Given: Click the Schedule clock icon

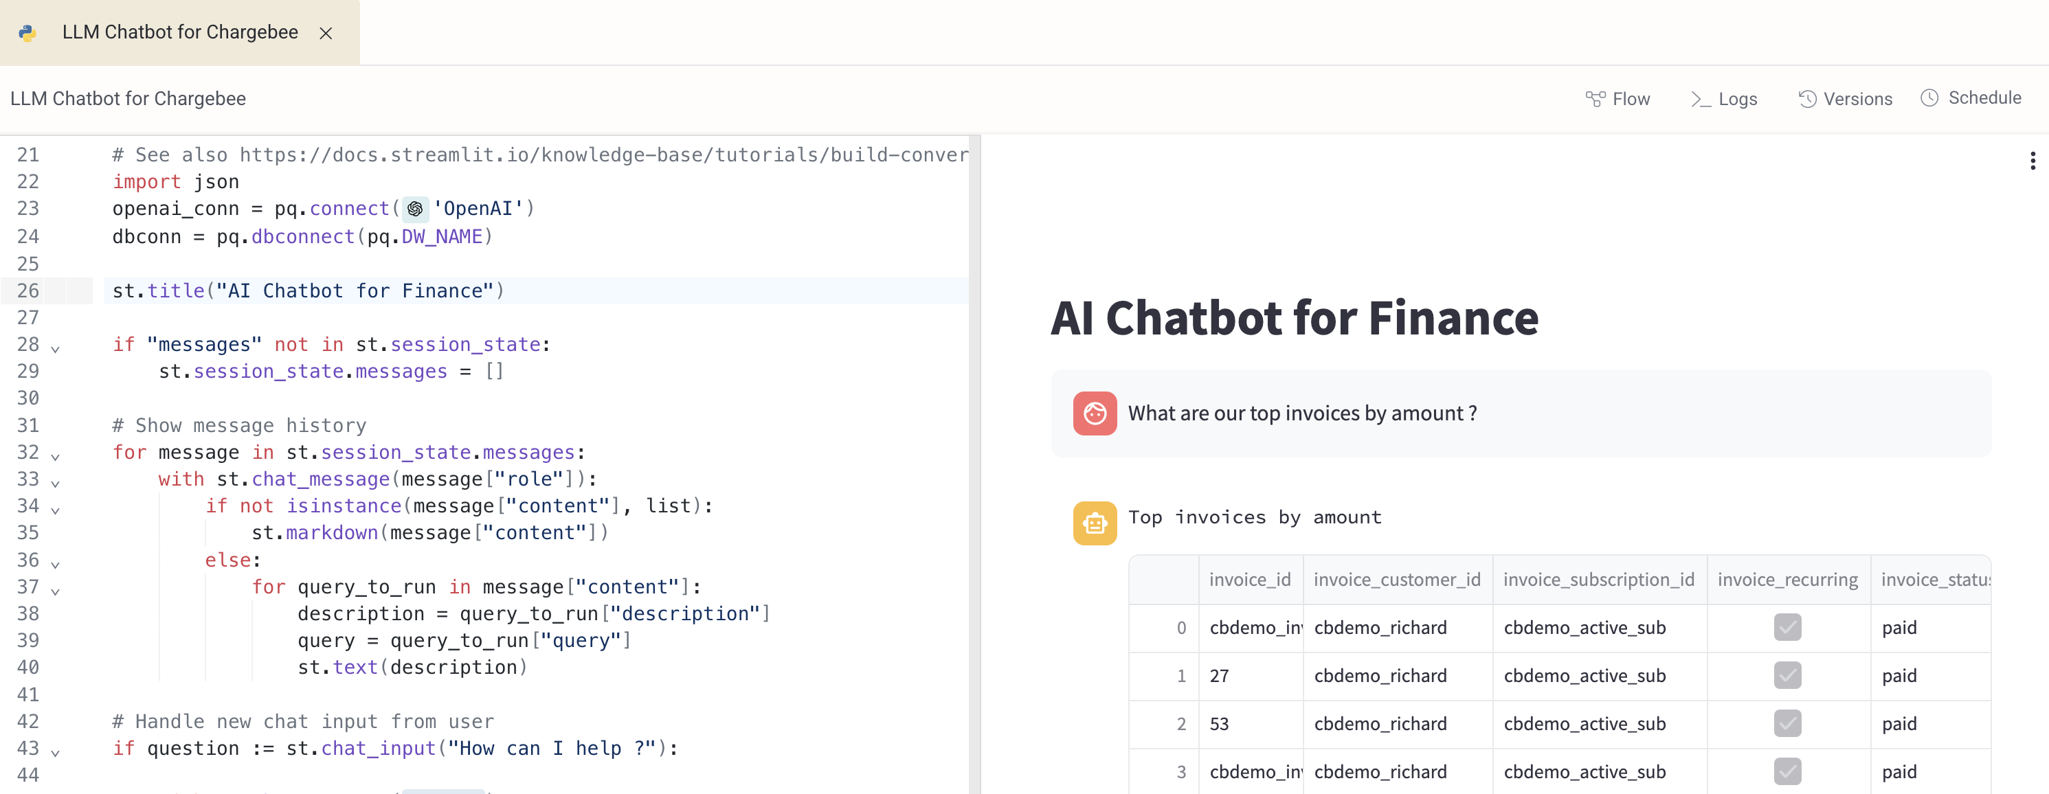Looking at the screenshot, I should tap(1929, 98).
